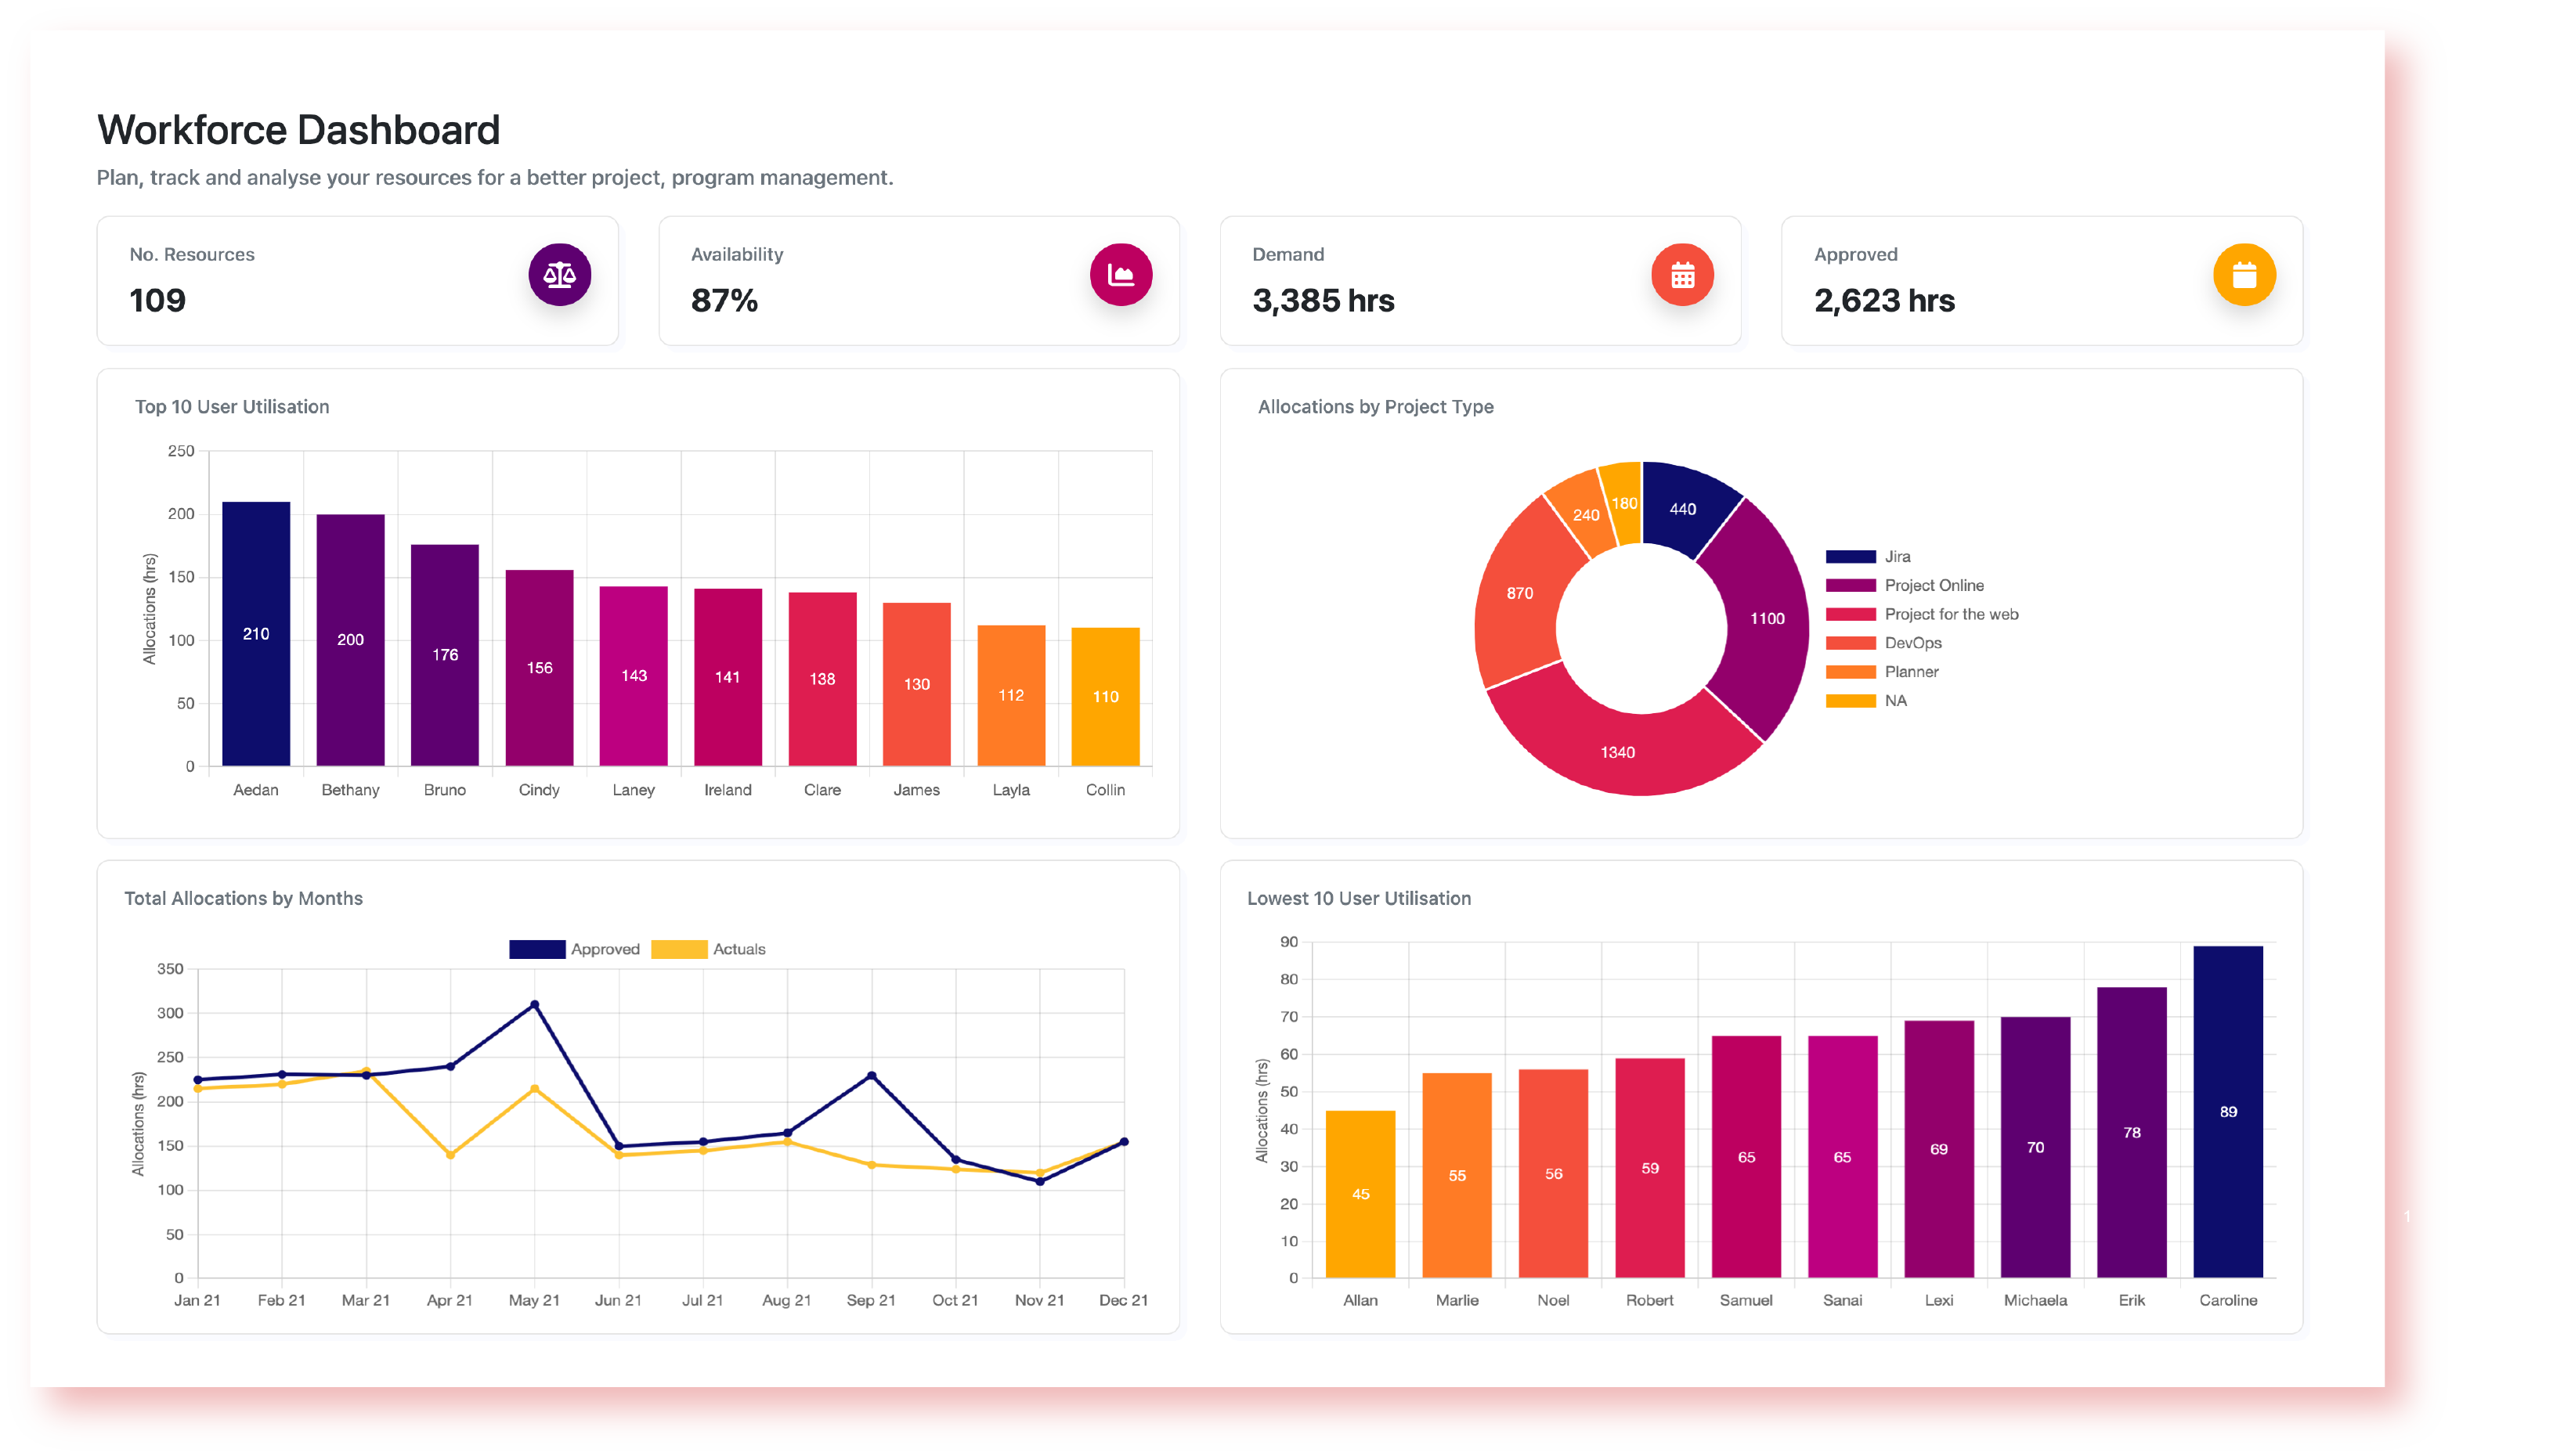Screen dimensions: 2564x1456
Task: Click the Availability 87% card
Action: click(x=919, y=281)
